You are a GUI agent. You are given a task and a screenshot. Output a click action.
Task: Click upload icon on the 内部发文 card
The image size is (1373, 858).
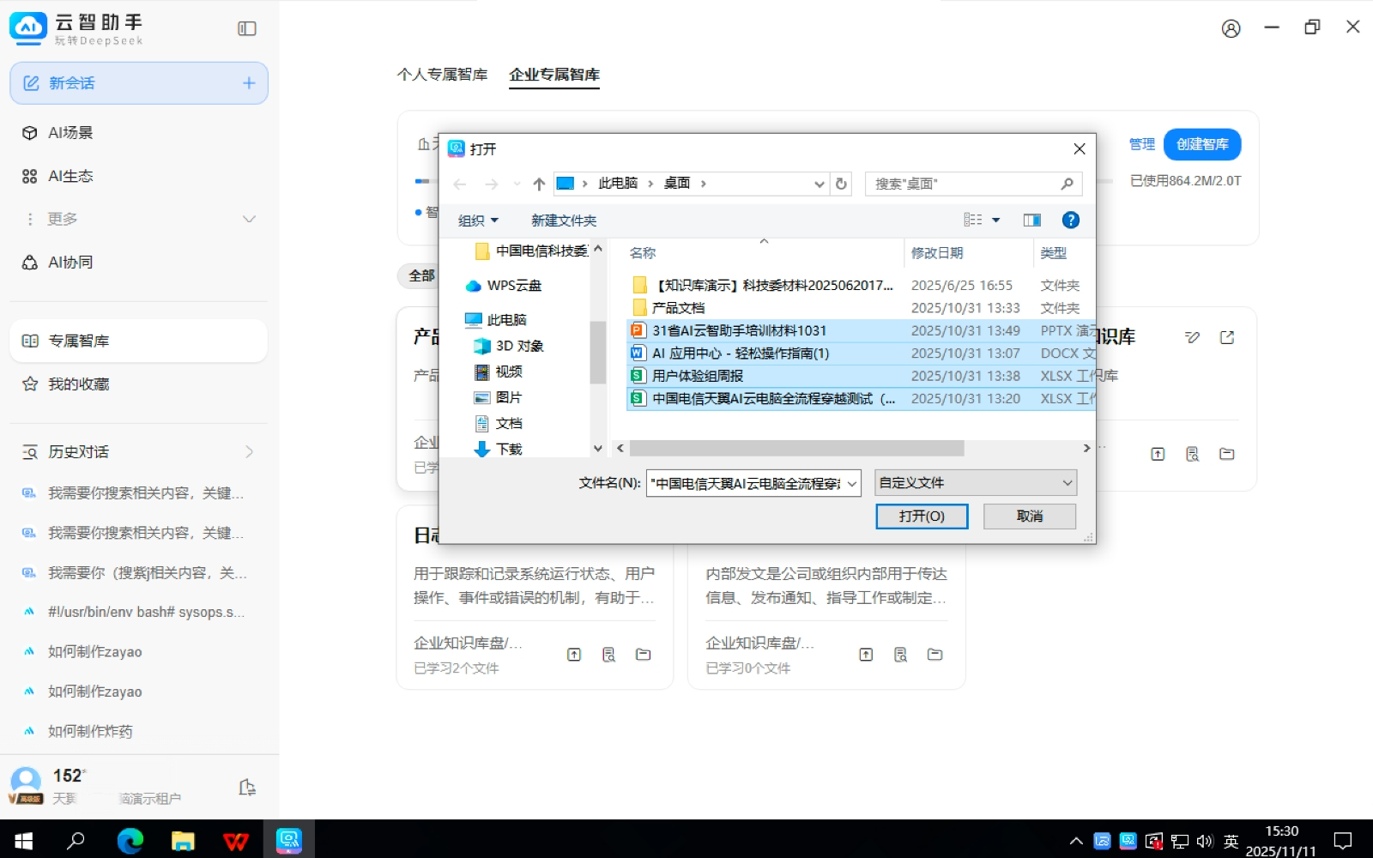coord(866,655)
